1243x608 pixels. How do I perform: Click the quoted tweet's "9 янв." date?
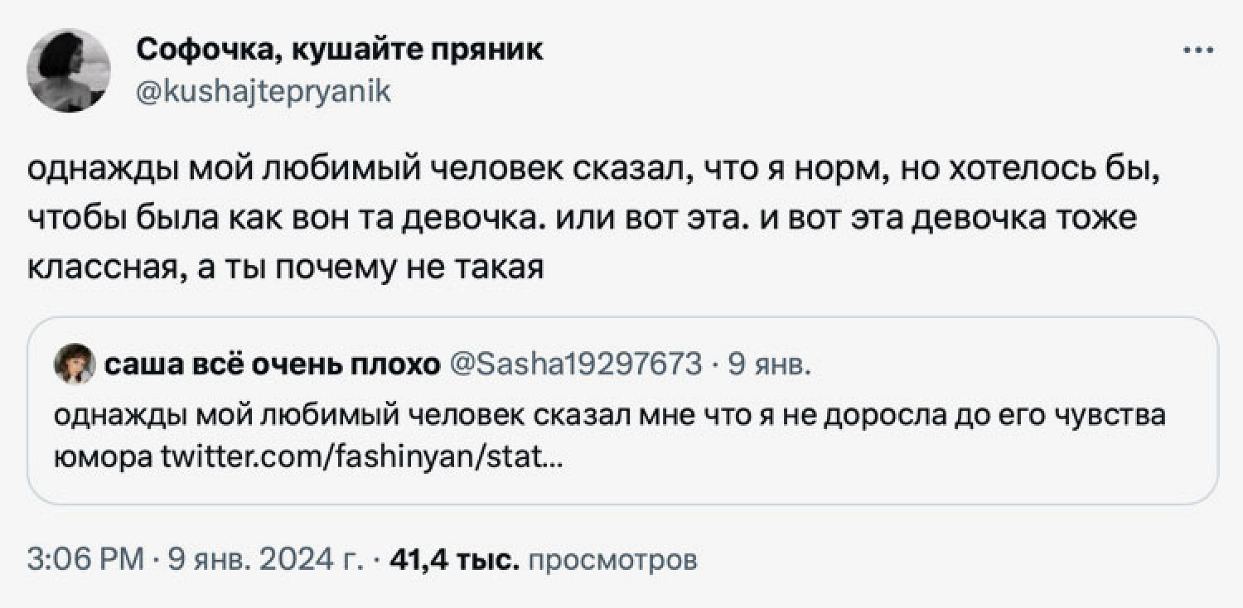click(x=771, y=364)
